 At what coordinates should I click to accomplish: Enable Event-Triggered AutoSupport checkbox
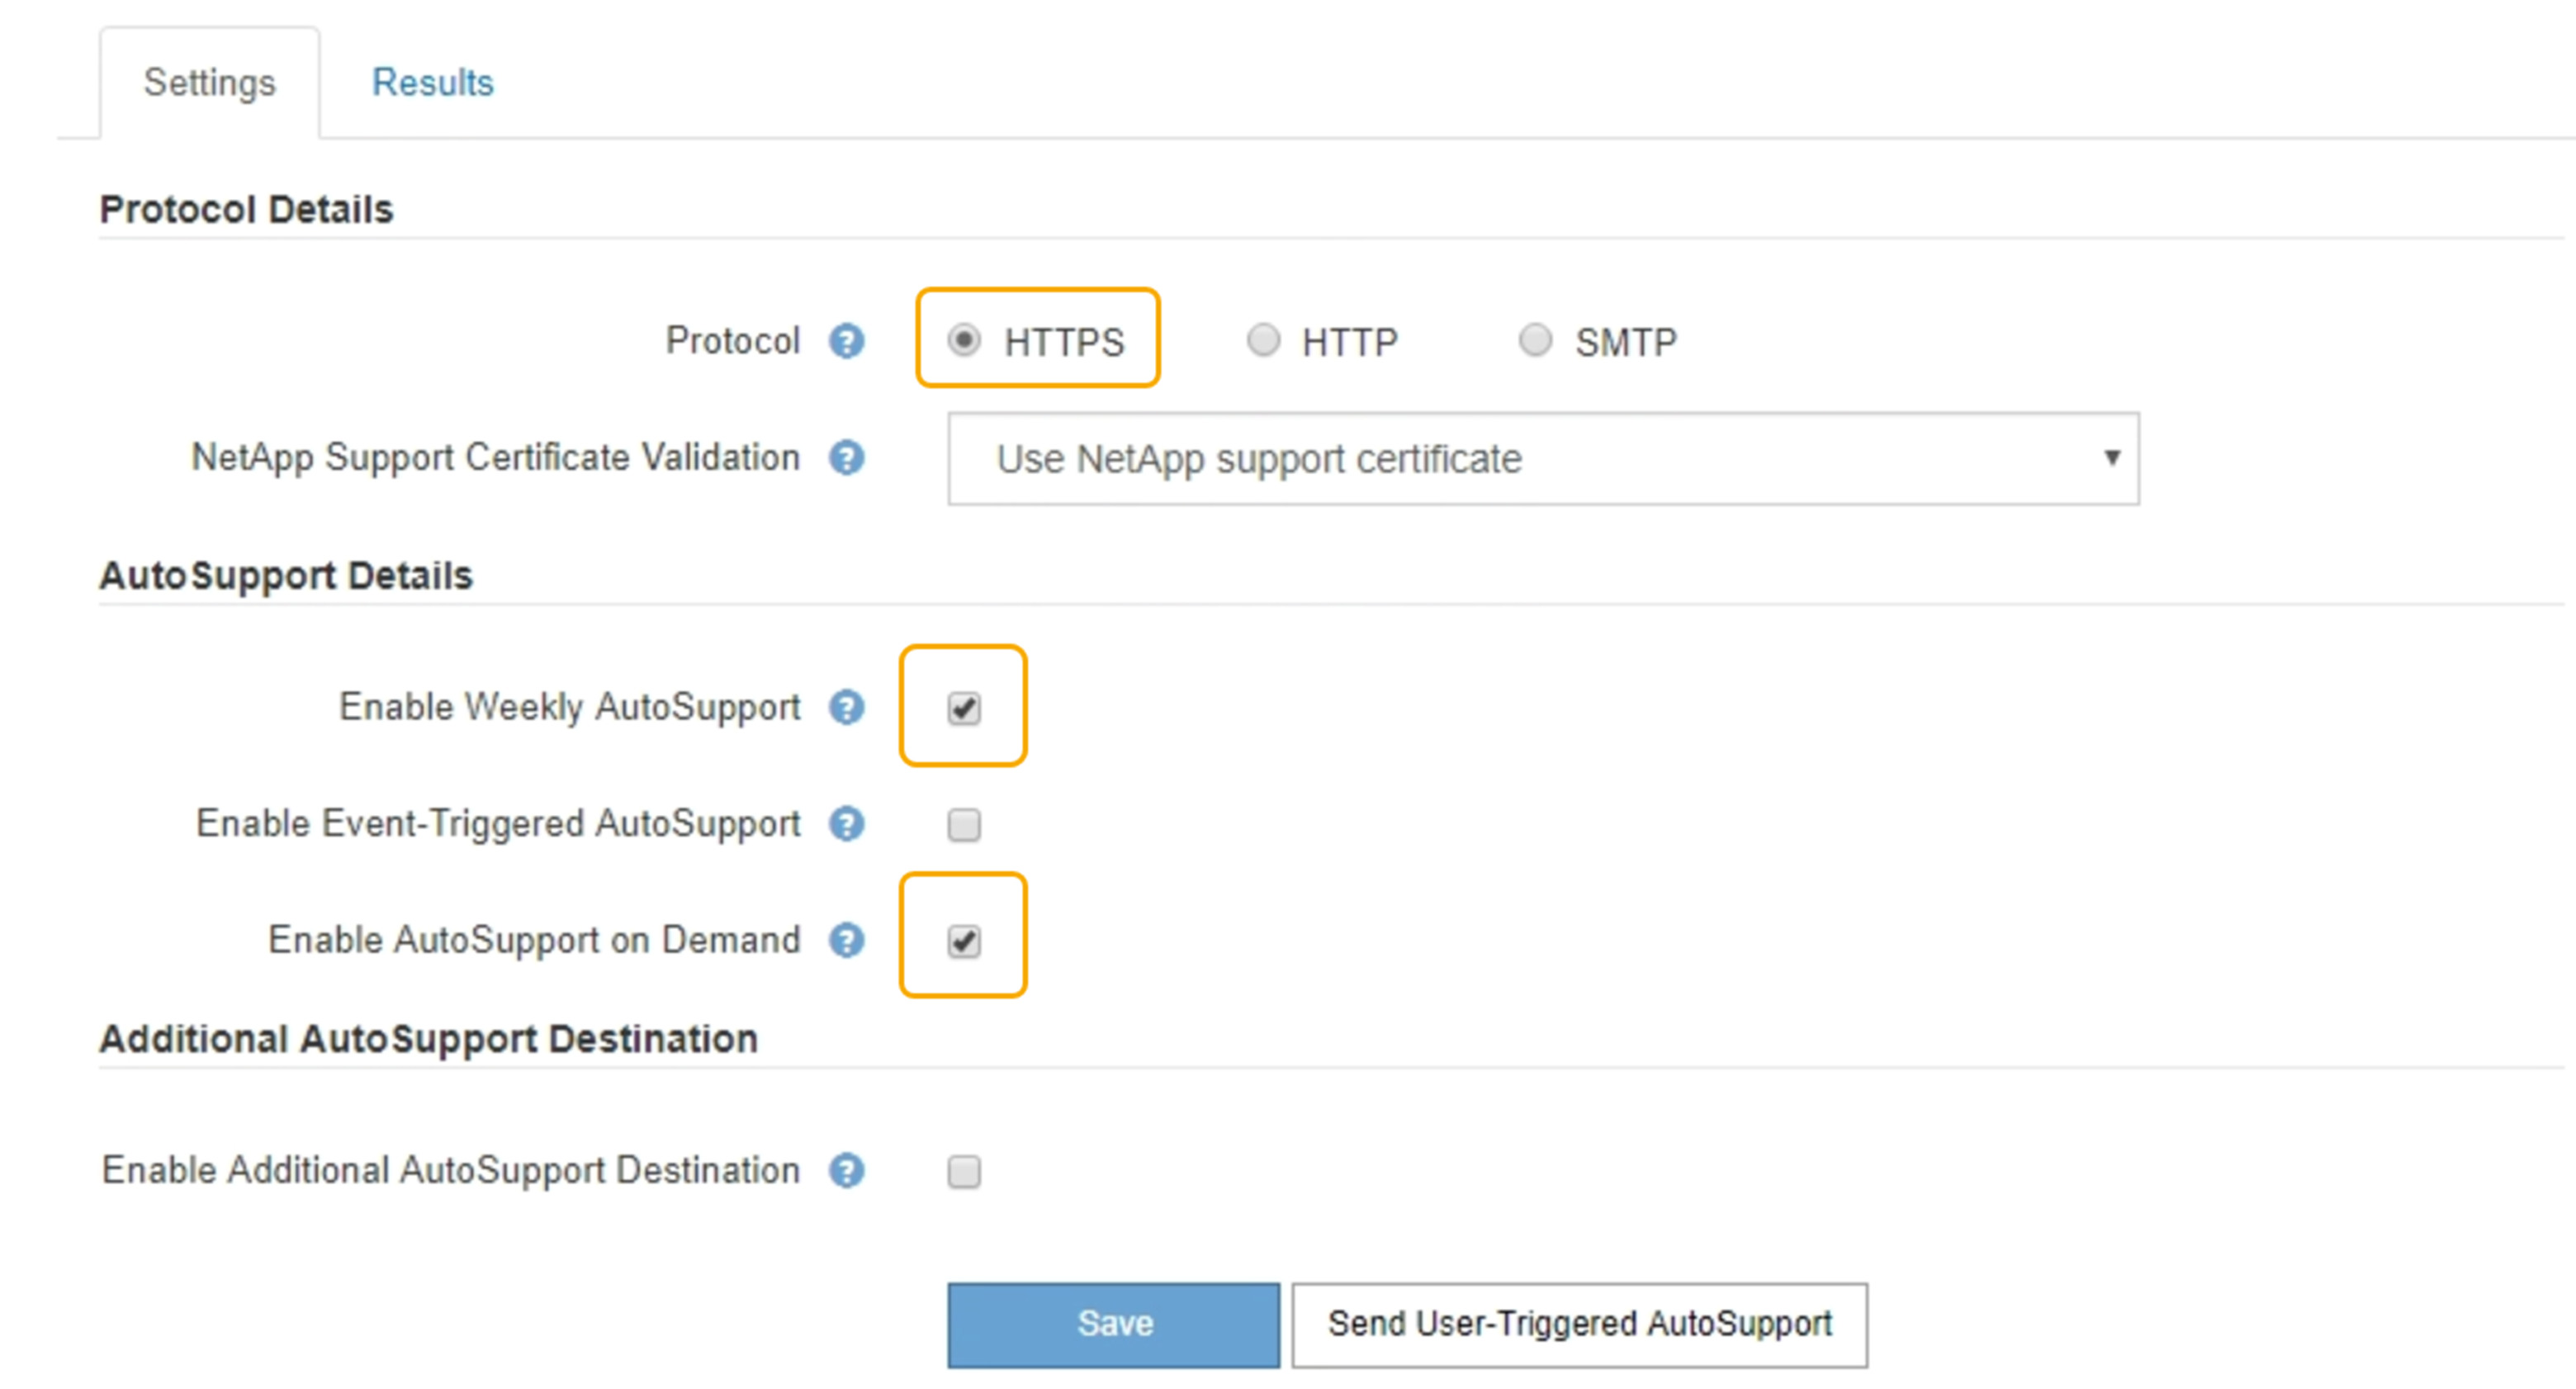coord(964,825)
